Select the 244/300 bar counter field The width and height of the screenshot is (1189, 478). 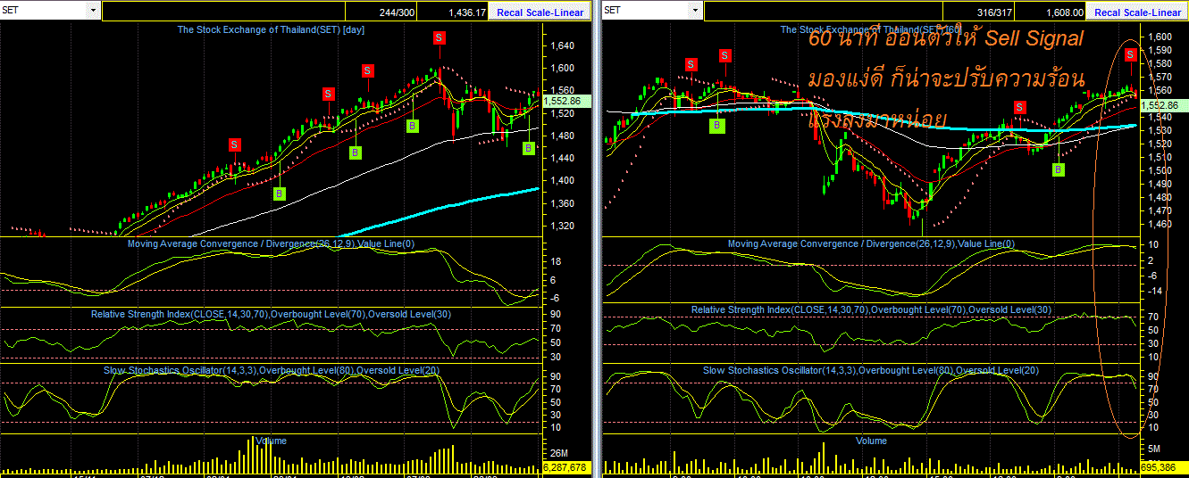click(381, 12)
